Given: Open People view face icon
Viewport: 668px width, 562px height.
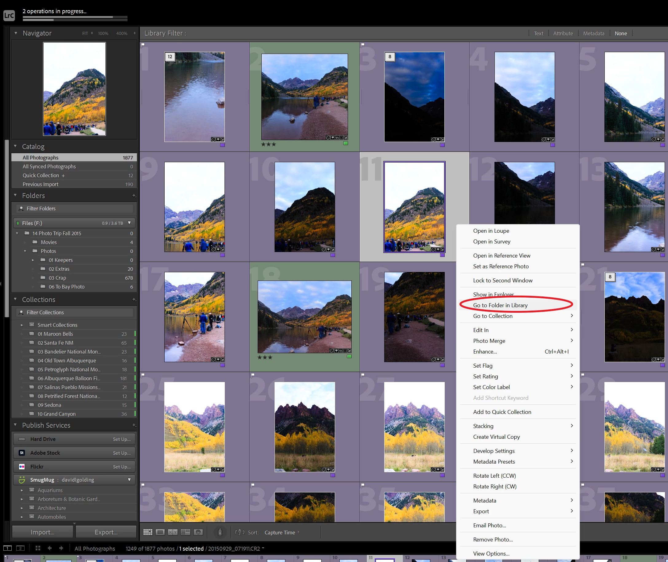Looking at the screenshot, I should (198, 532).
